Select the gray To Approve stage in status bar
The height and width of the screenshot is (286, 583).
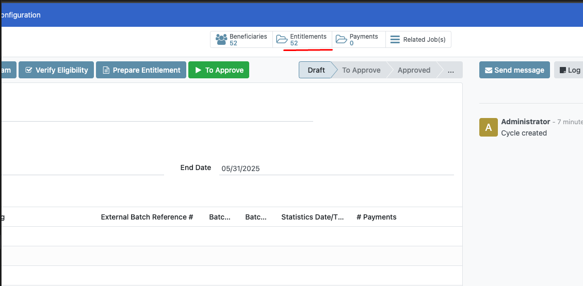[361, 70]
